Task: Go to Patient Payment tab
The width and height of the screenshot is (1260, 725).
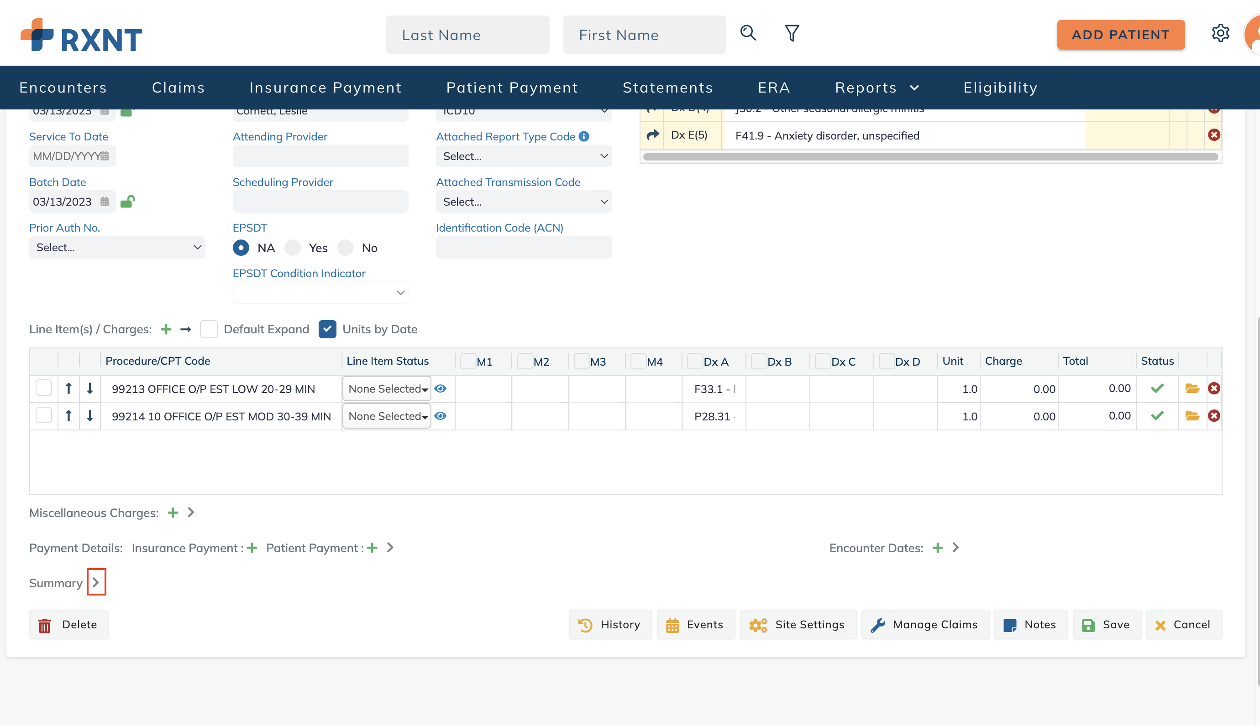Action: click(512, 88)
